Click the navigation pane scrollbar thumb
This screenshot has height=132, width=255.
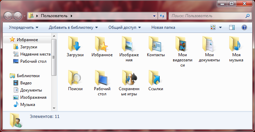tap(54, 57)
